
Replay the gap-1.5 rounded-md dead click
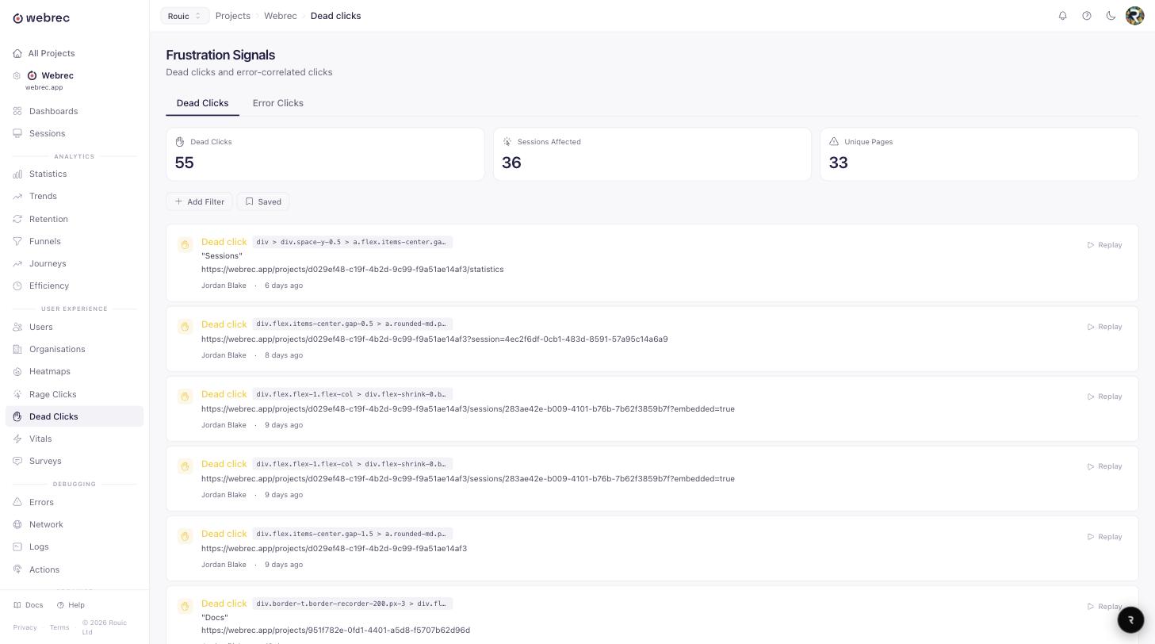[x=1104, y=537]
